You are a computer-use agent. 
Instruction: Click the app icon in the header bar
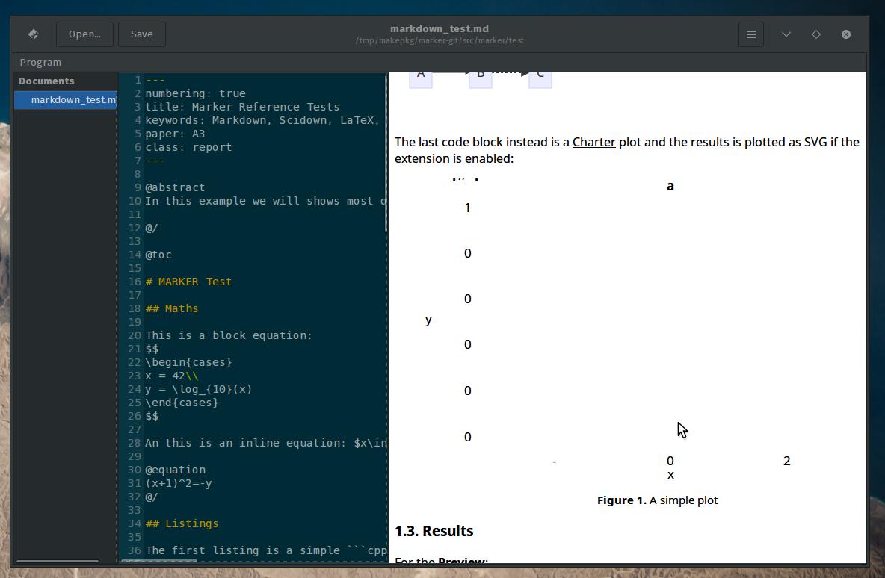[x=34, y=34]
